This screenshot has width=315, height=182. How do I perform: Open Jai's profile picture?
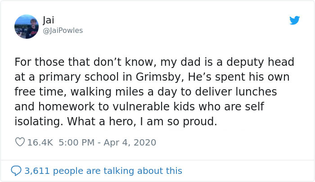pyautogui.click(x=27, y=26)
